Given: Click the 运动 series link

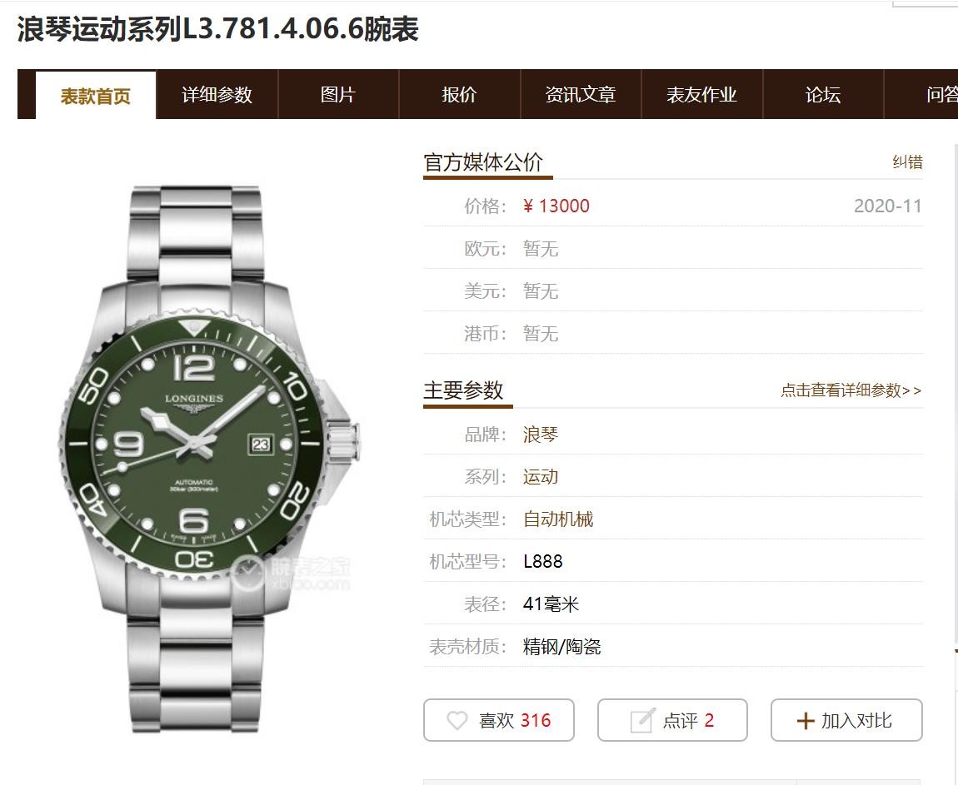Looking at the screenshot, I should [x=540, y=477].
